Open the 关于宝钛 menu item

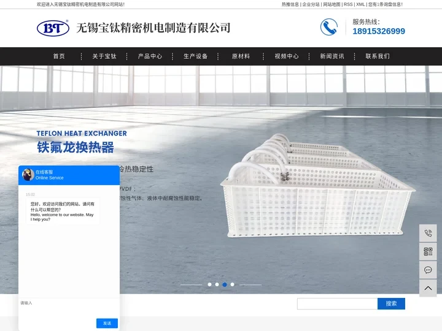pyautogui.click(x=104, y=56)
